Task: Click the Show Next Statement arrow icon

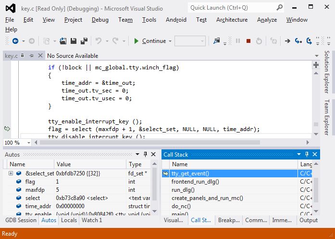Action: (x=287, y=40)
